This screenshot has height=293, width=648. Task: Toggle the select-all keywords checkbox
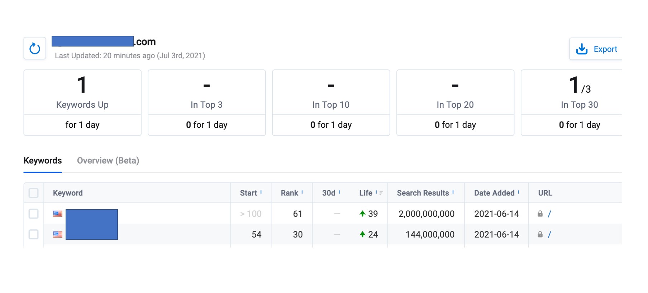coord(34,193)
